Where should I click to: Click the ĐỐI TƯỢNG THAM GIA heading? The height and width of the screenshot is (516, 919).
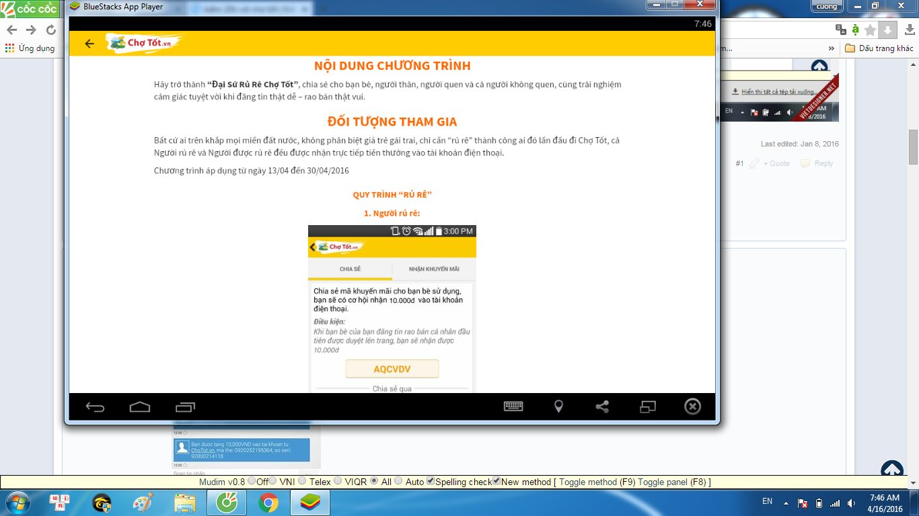[392, 122]
